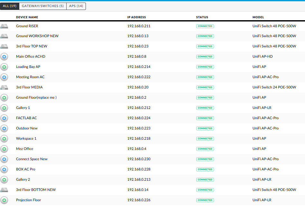Viewport: 305px width, 206px height.
Task: Sort devices by the Model column header
Action: 258,17
